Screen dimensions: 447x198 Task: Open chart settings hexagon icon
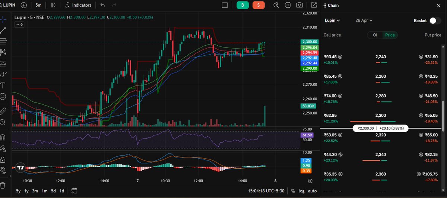(x=288, y=5)
